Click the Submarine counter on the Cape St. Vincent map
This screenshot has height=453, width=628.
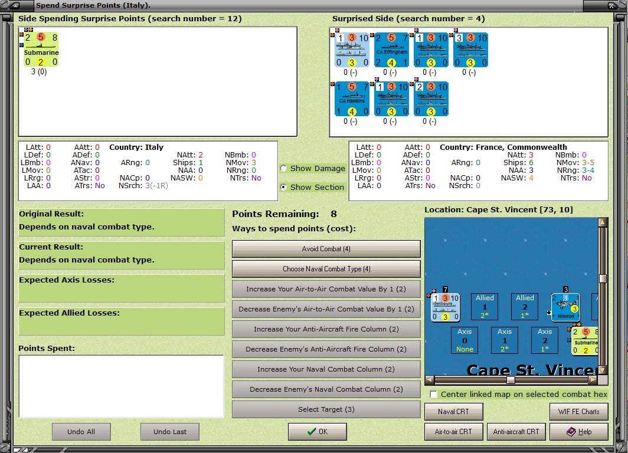(585, 342)
